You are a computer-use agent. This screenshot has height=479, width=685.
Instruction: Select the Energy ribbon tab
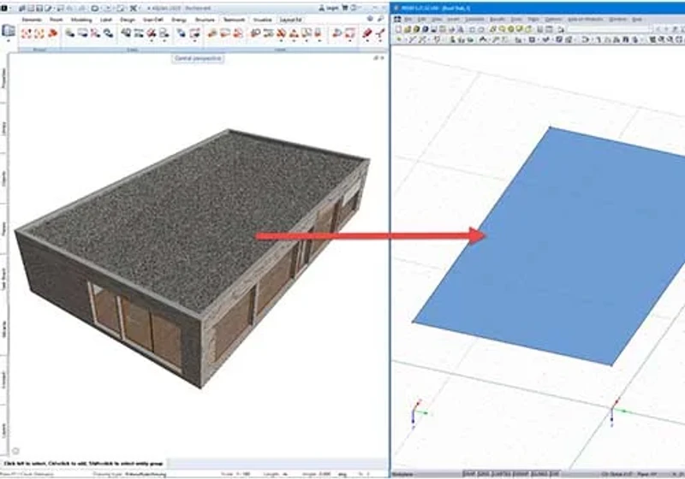point(179,20)
